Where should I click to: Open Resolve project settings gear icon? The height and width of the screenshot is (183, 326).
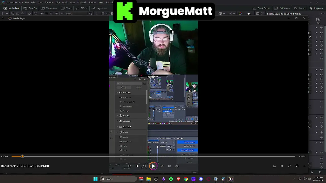coord(320,172)
